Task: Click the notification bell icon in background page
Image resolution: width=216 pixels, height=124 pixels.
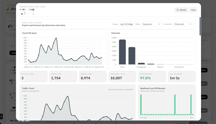Action: [208, 8]
